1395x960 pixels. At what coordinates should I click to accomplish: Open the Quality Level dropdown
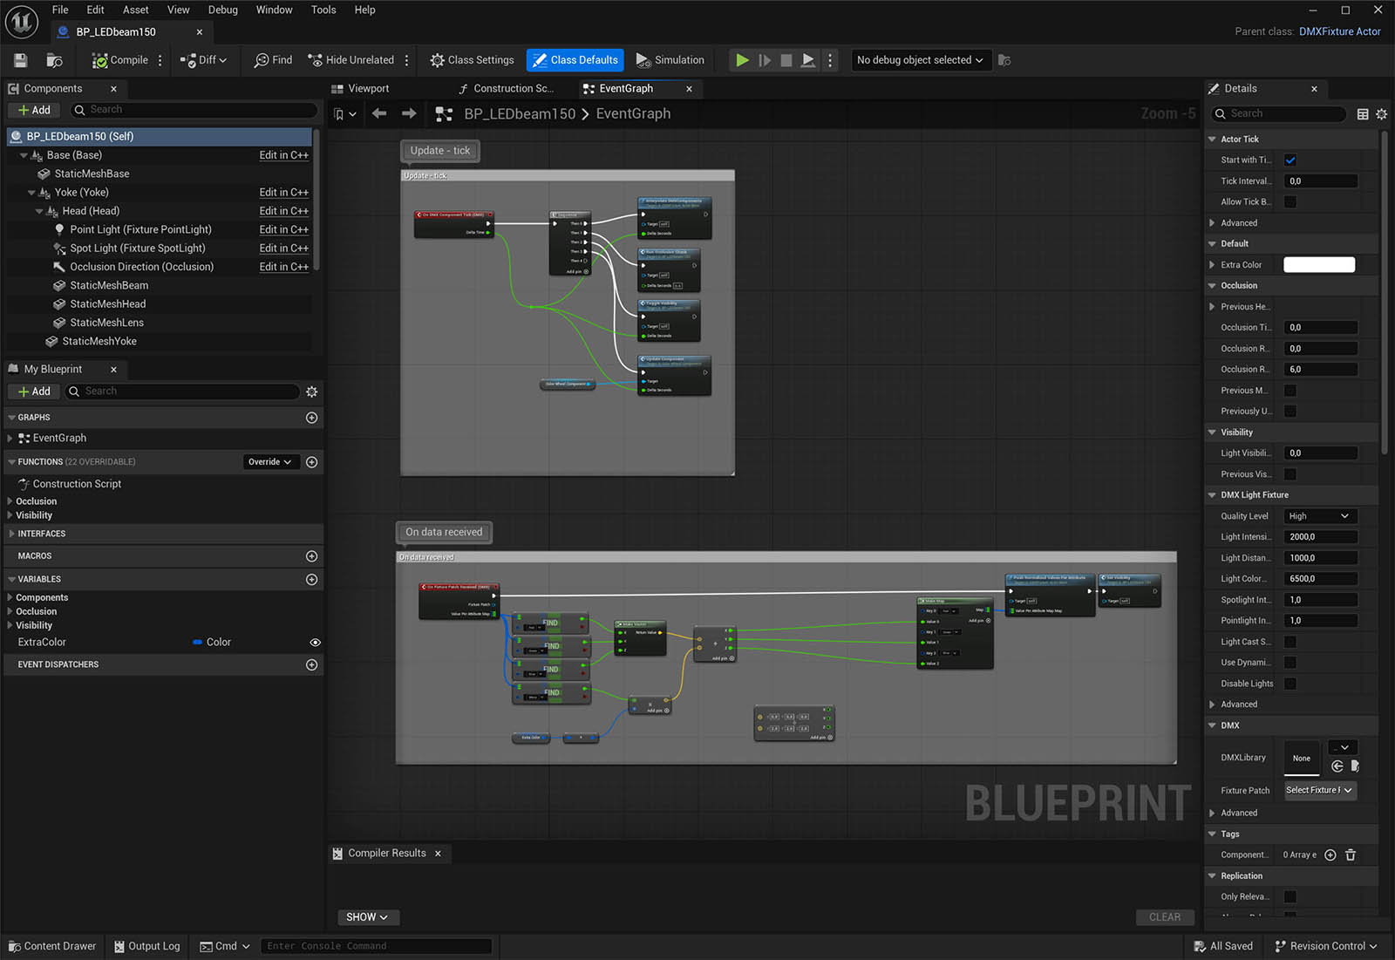click(x=1320, y=516)
